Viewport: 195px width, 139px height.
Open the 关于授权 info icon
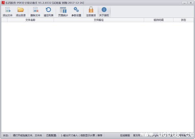(104, 12)
